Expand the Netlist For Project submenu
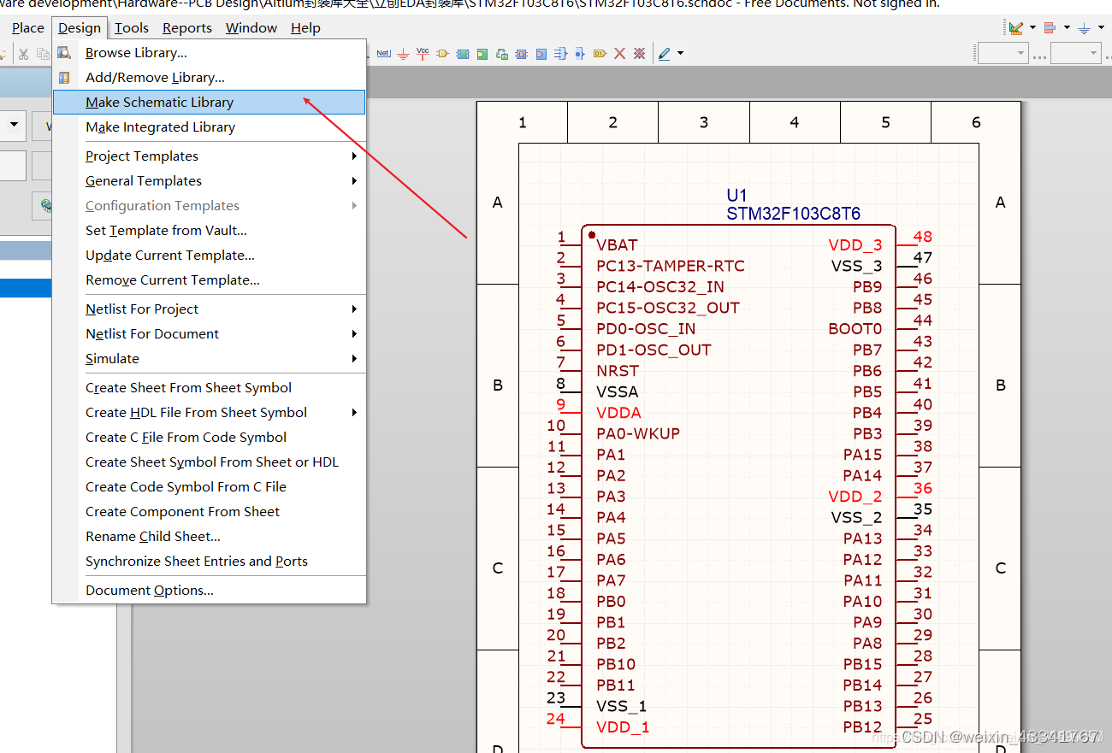The image size is (1112, 753). [210, 309]
